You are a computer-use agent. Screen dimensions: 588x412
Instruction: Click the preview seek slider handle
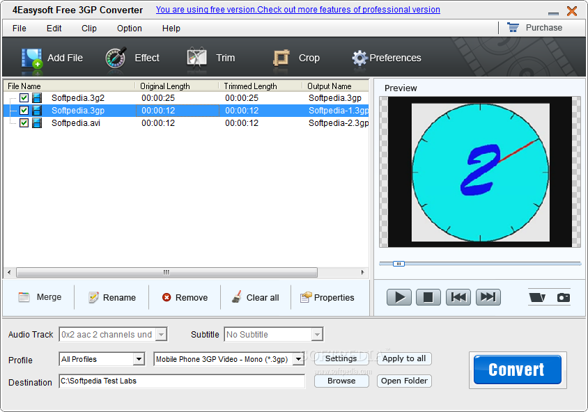[399, 264]
